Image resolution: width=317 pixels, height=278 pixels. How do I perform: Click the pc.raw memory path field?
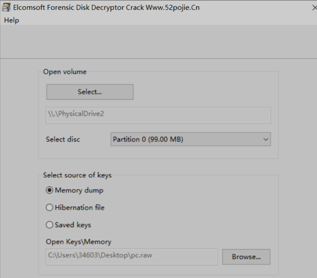pyautogui.click(x=132, y=257)
